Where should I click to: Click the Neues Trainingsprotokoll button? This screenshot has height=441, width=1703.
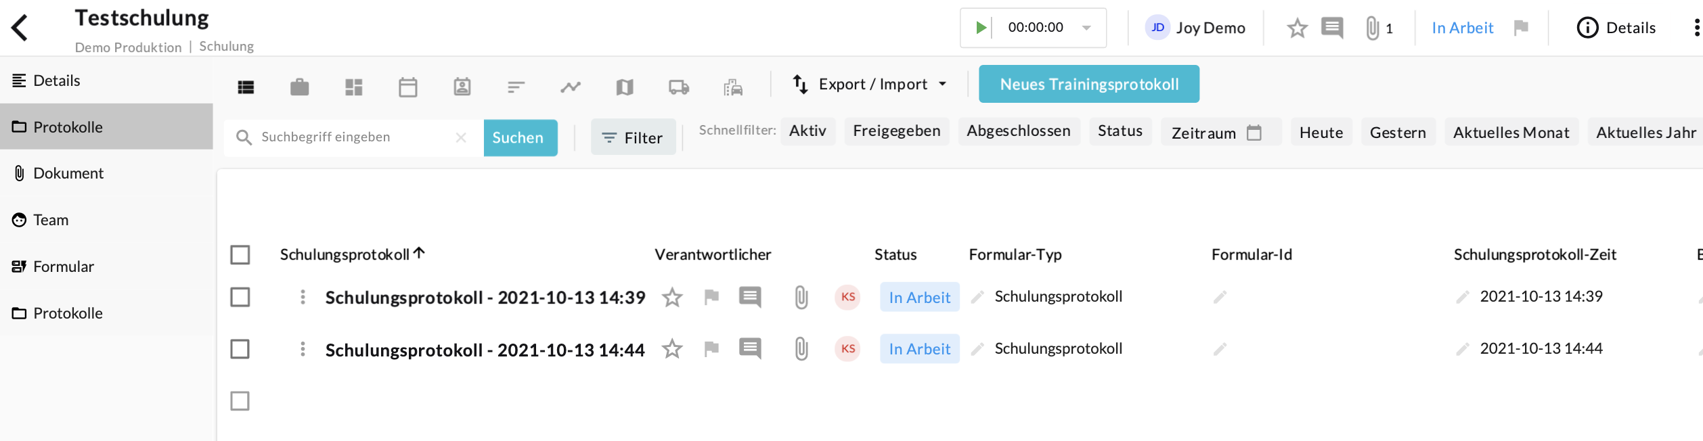[1088, 85]
